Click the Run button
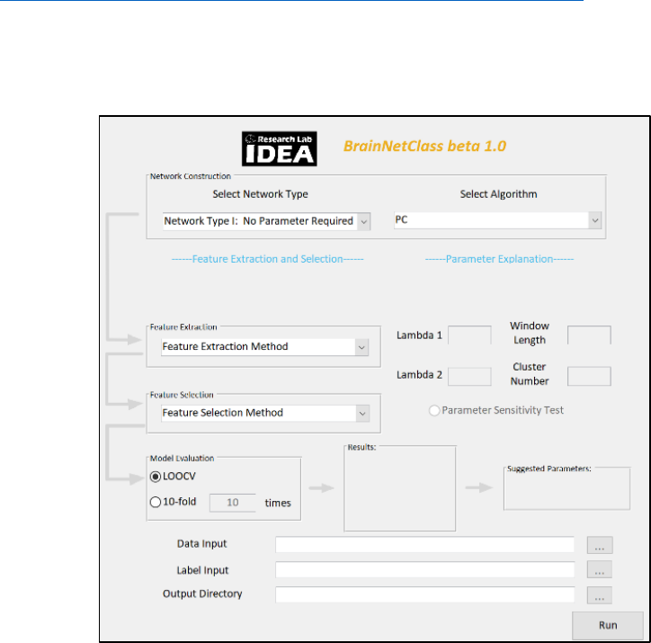This screenshot has width=651, height=643. (608, 626)
